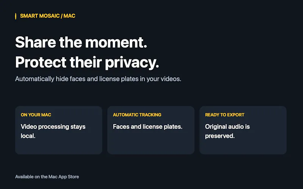The width and height of the screenshot is (303, 189).
Task: Click the 'Share the moment.' headline
Action: click(81, 42)
